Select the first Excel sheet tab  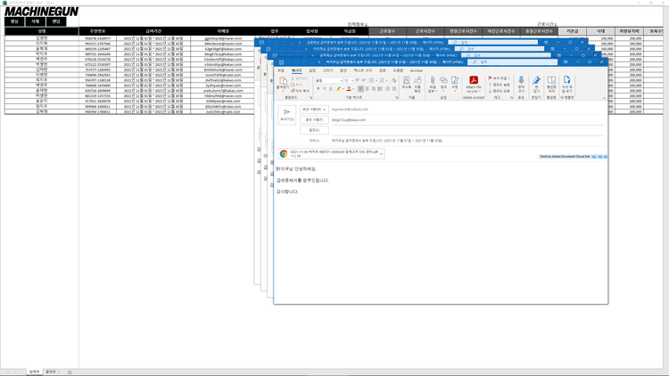(34, 372)
